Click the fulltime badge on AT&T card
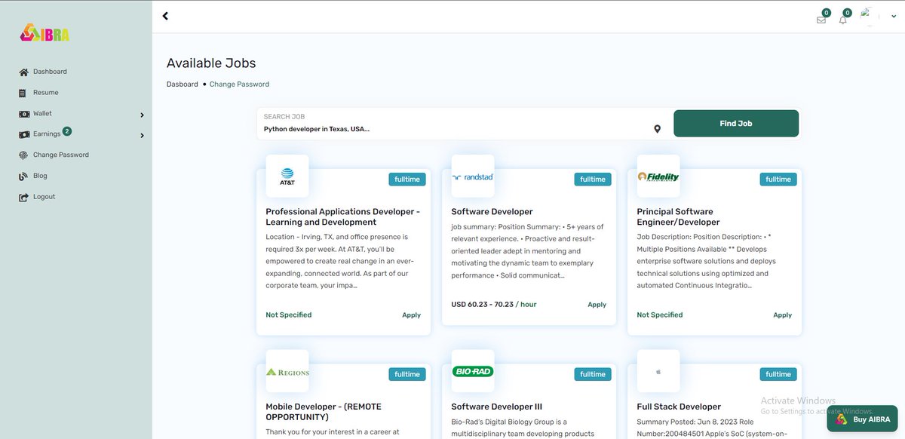 tap(407, 180)
